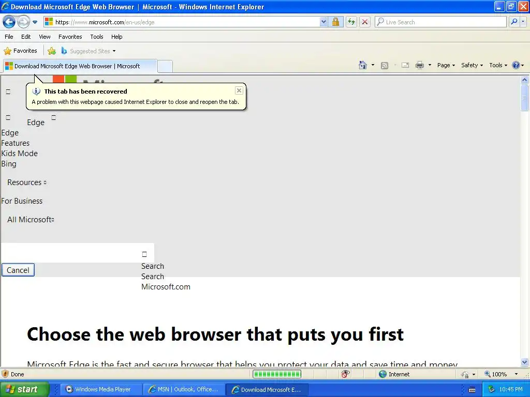Expand the address bar autocomplete dropdown

(323, 22)
